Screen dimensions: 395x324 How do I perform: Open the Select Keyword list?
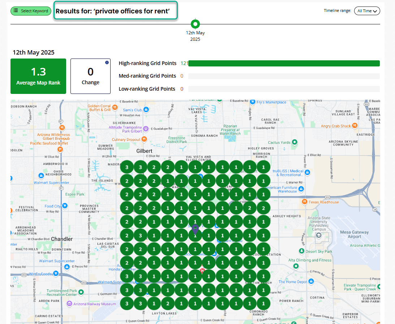point(31,11)
